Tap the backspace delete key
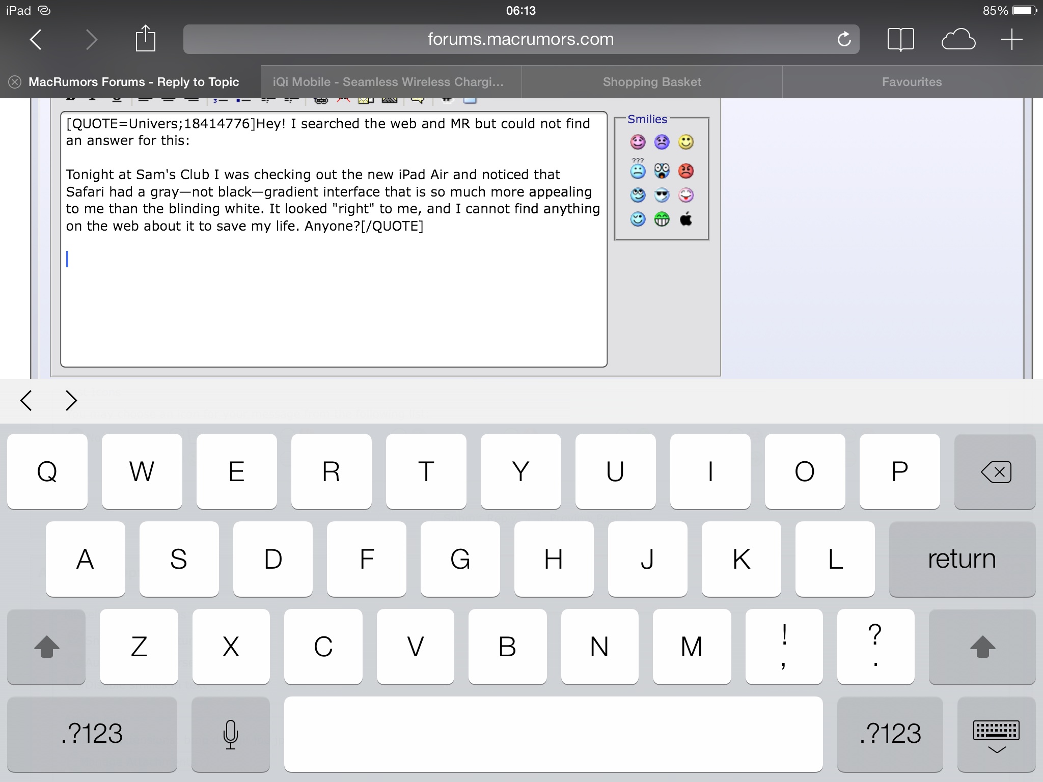Image resolution: width=1043 pixels, height=782 pixels. (995, 471)
